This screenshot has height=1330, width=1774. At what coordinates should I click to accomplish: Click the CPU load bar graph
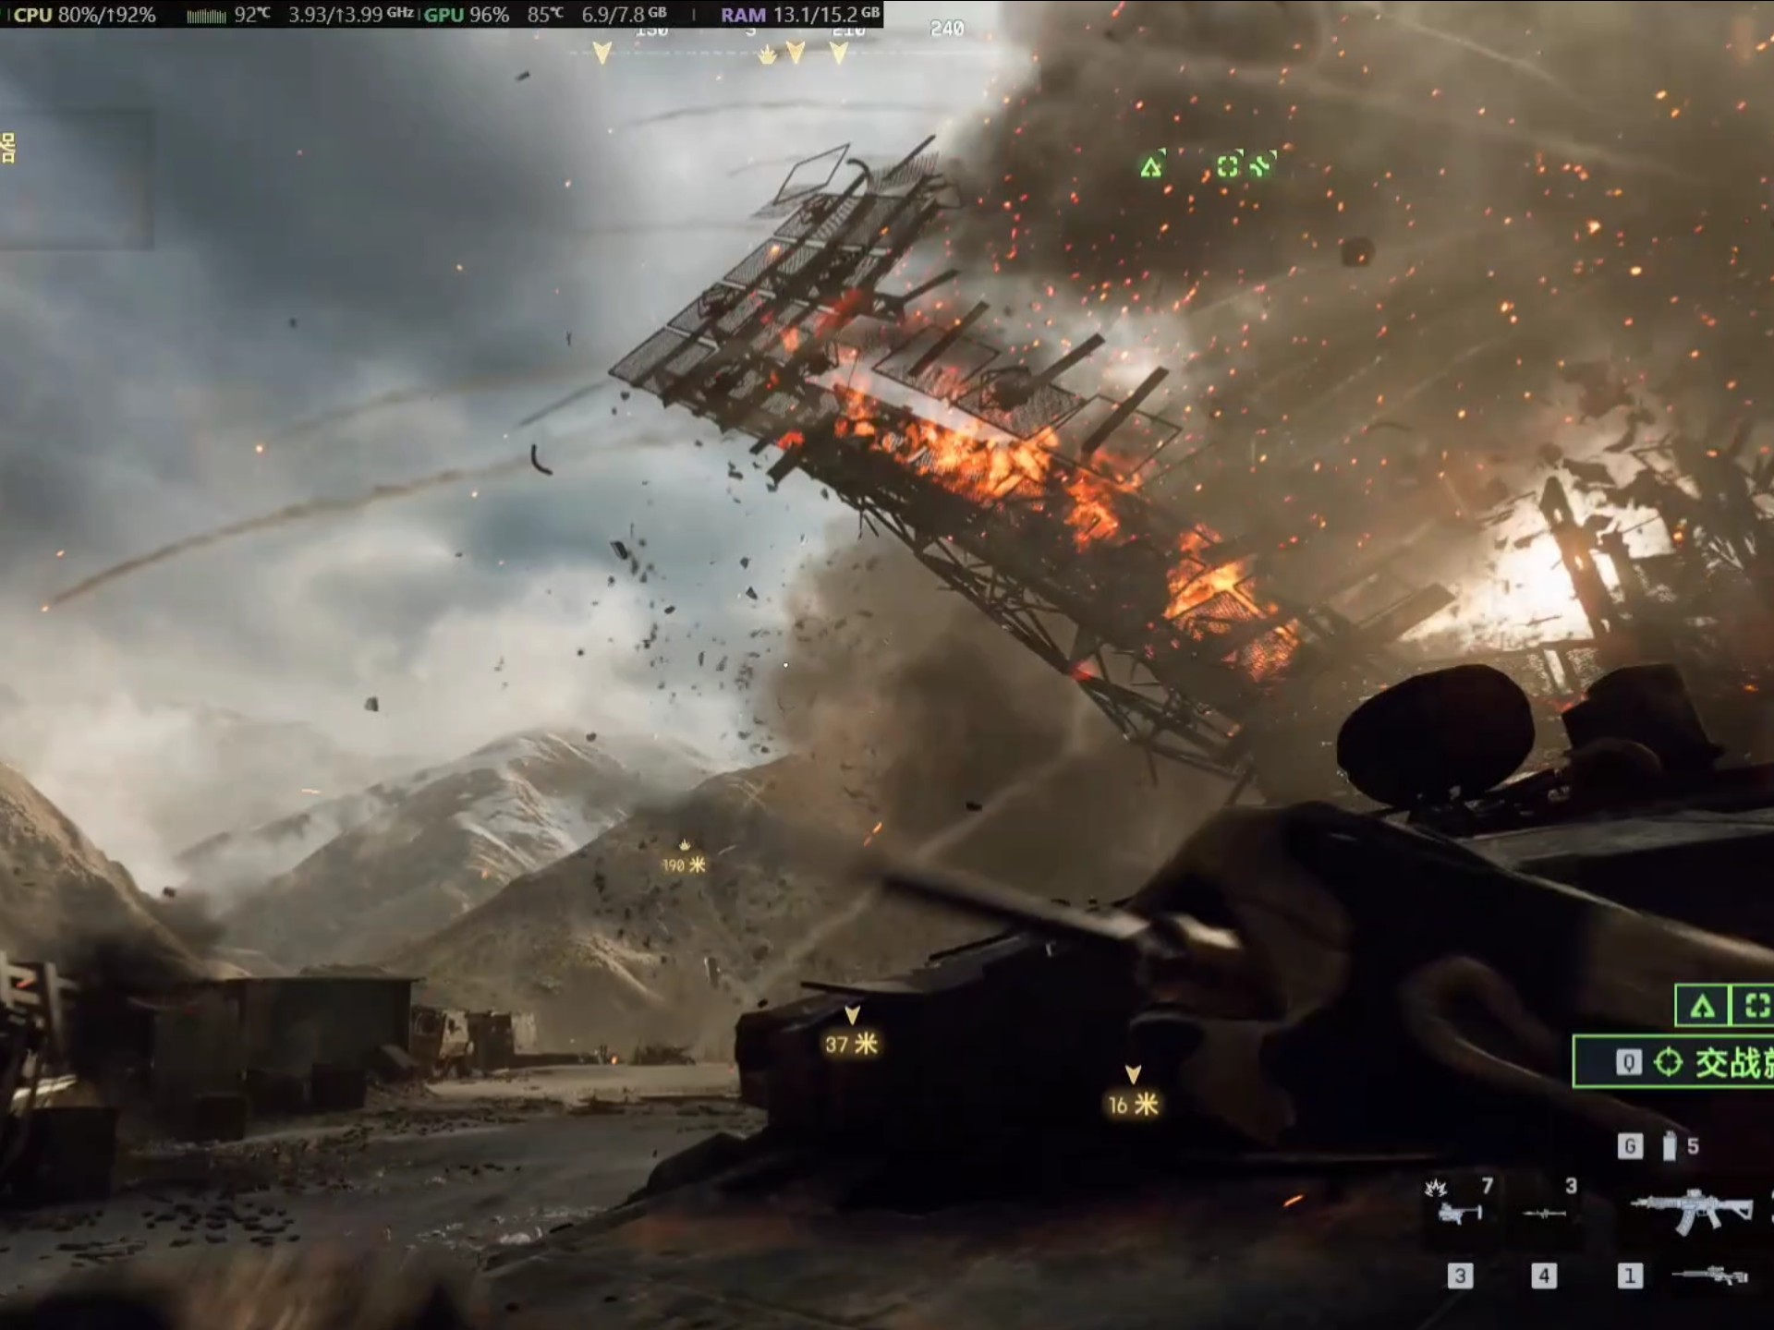[206, 16]
